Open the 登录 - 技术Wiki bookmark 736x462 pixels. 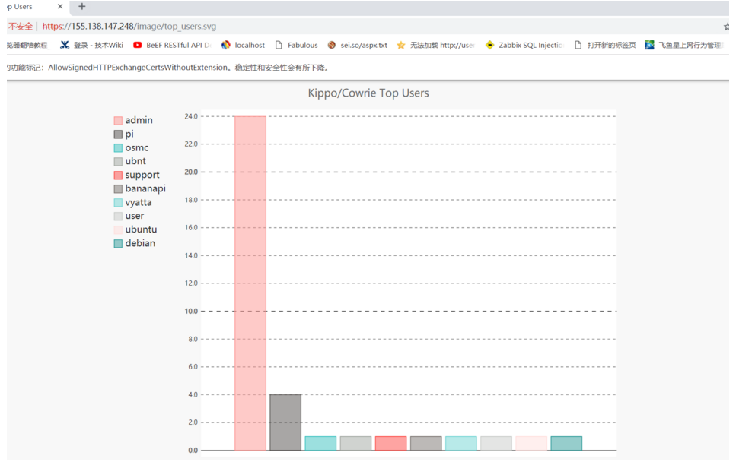click(x=92, y=45)
